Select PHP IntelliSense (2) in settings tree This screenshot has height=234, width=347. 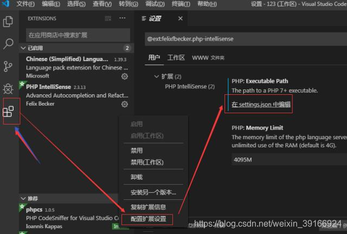190,87
